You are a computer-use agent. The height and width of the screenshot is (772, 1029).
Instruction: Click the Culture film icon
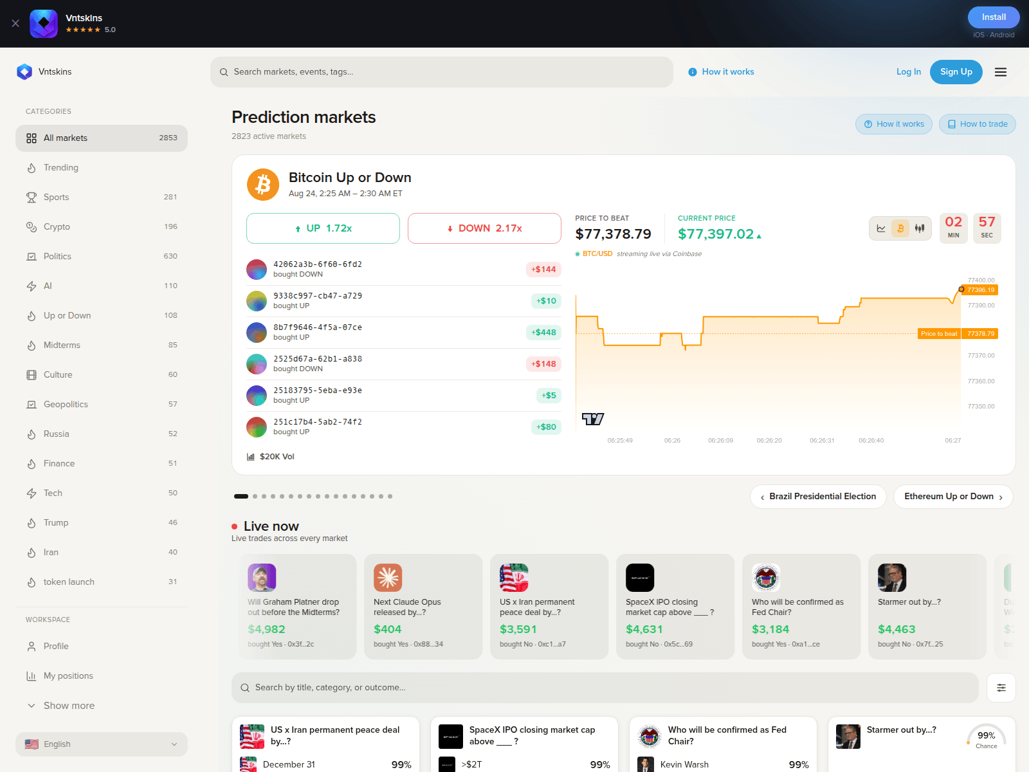coord(32,375)
